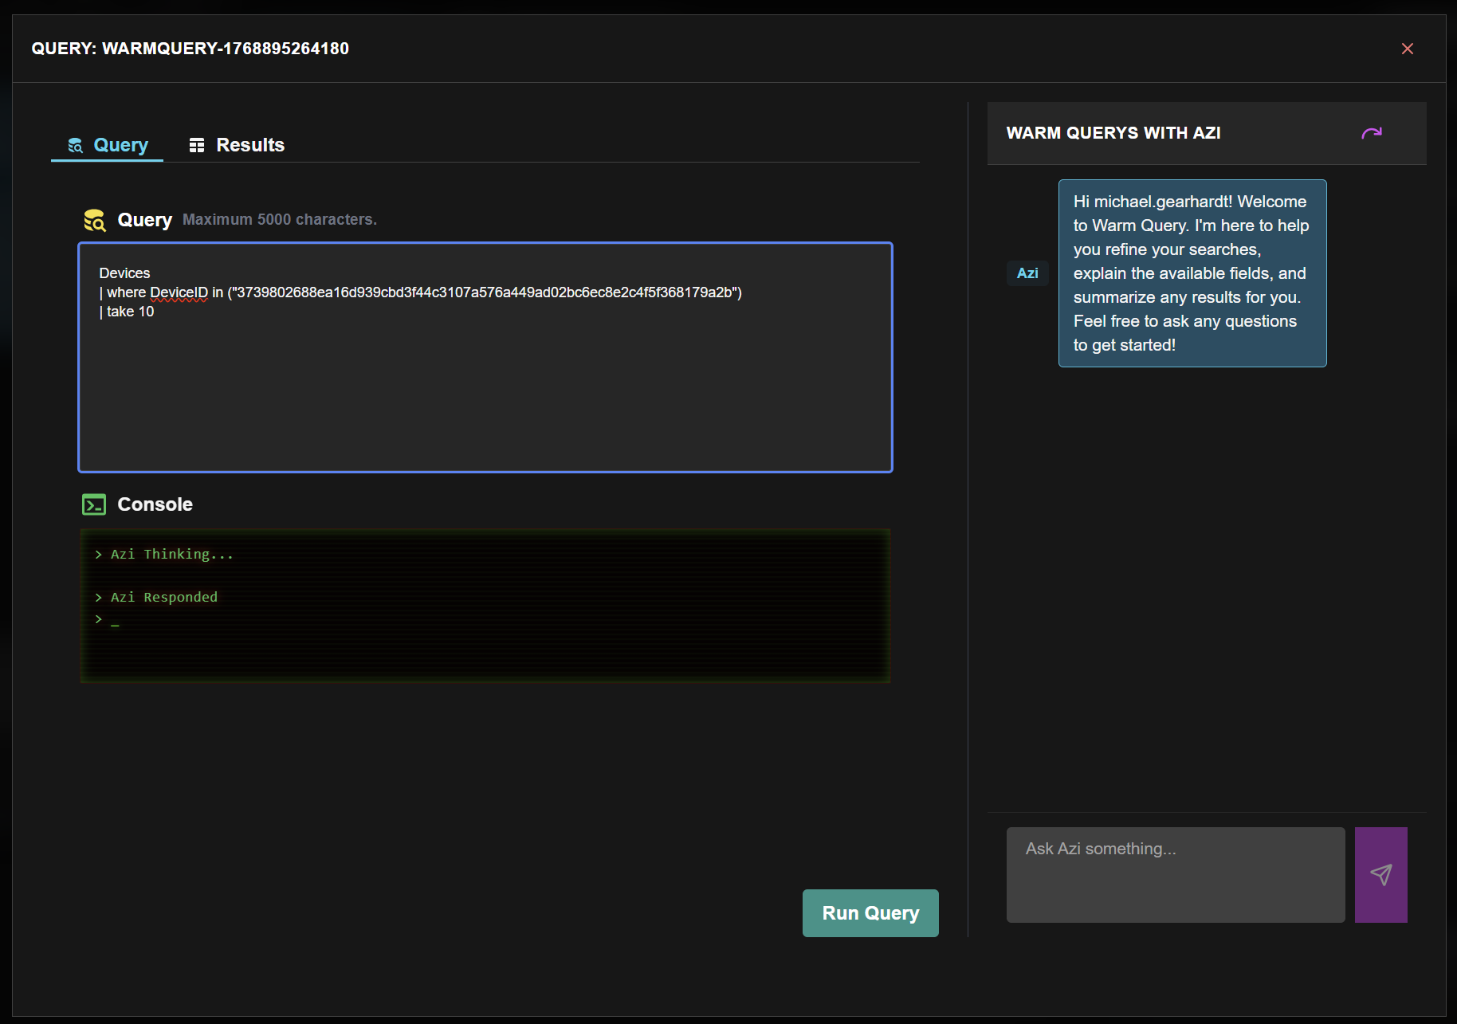
Task: Click the Console heading label
Action: tap(155, 504)
